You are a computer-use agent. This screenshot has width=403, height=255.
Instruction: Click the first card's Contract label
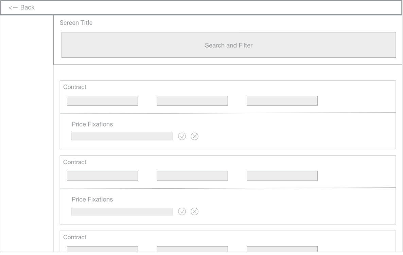coord(75,87)
